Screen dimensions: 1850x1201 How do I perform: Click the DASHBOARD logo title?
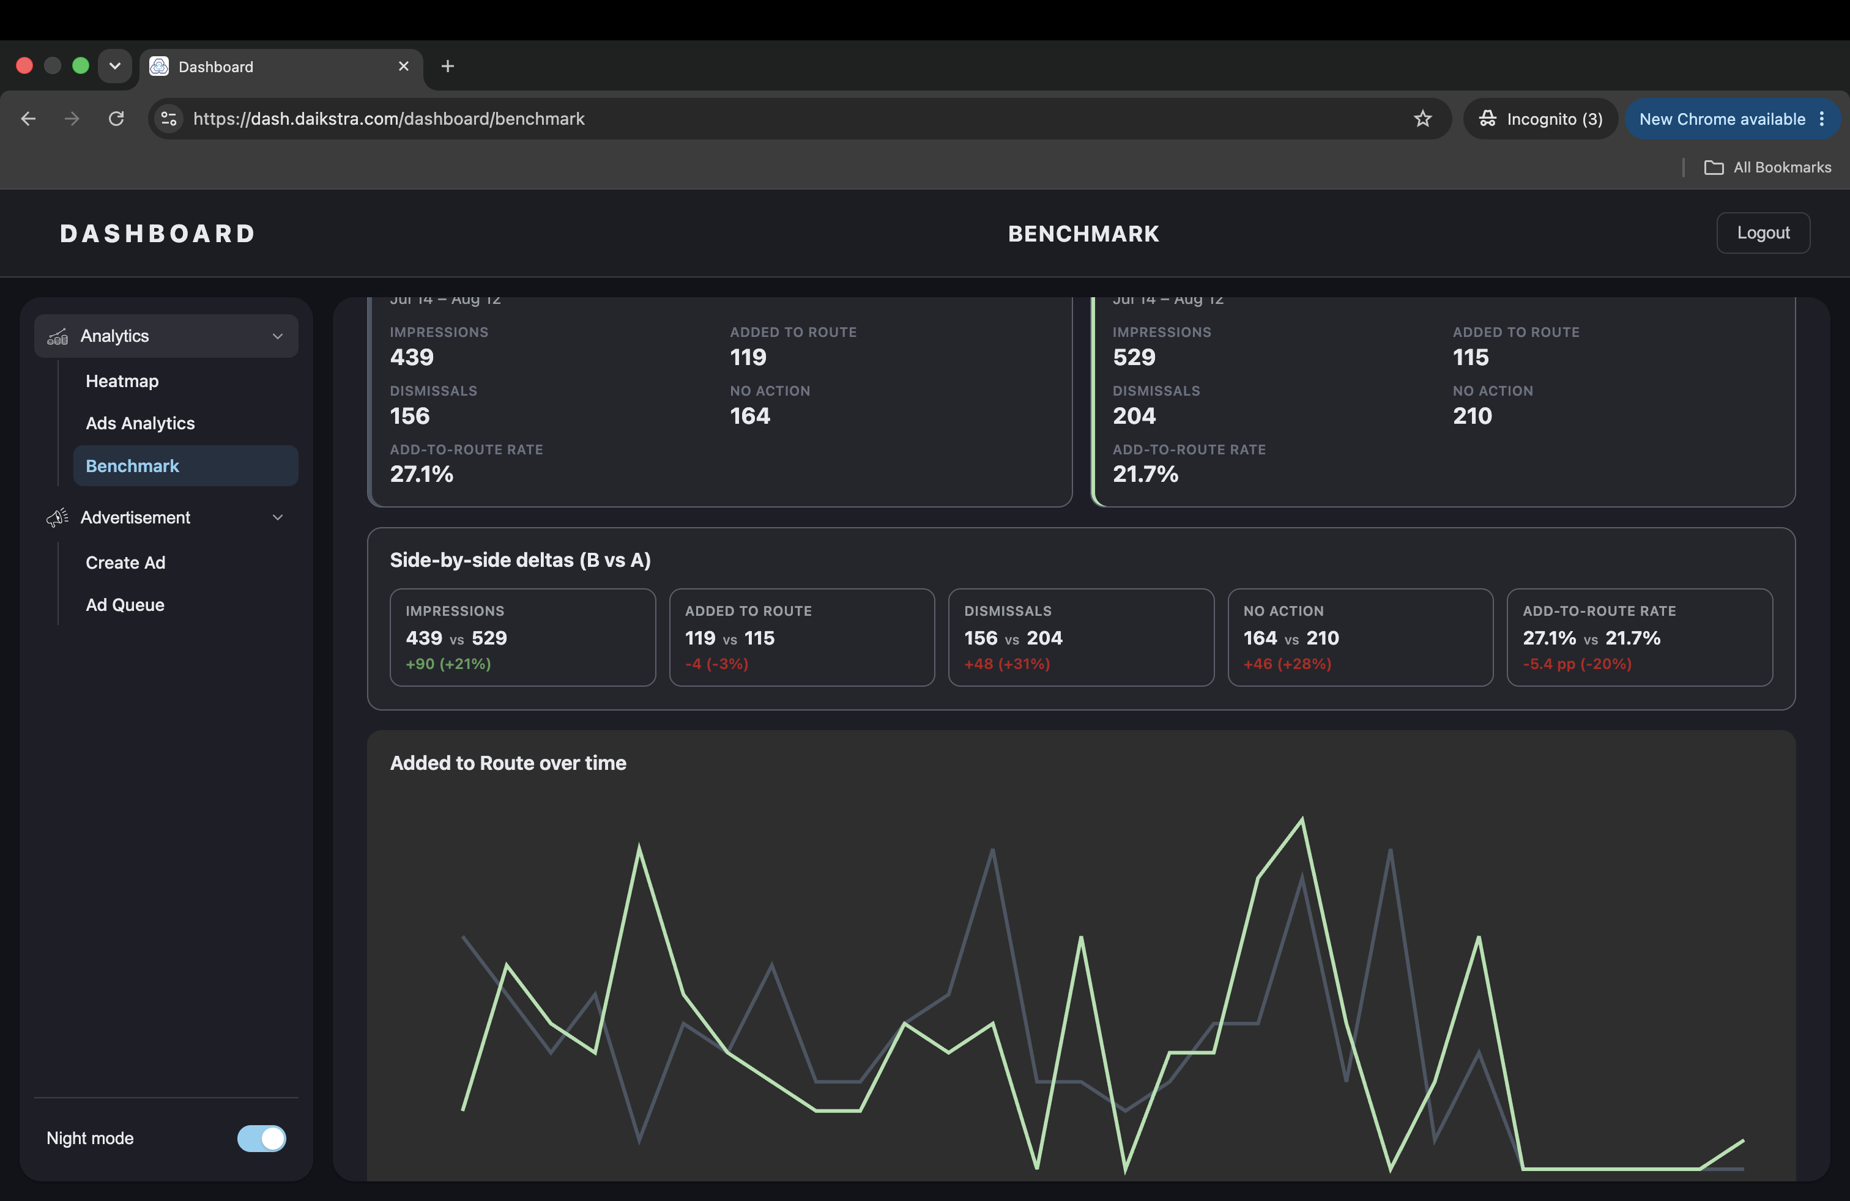pos(158,234)
